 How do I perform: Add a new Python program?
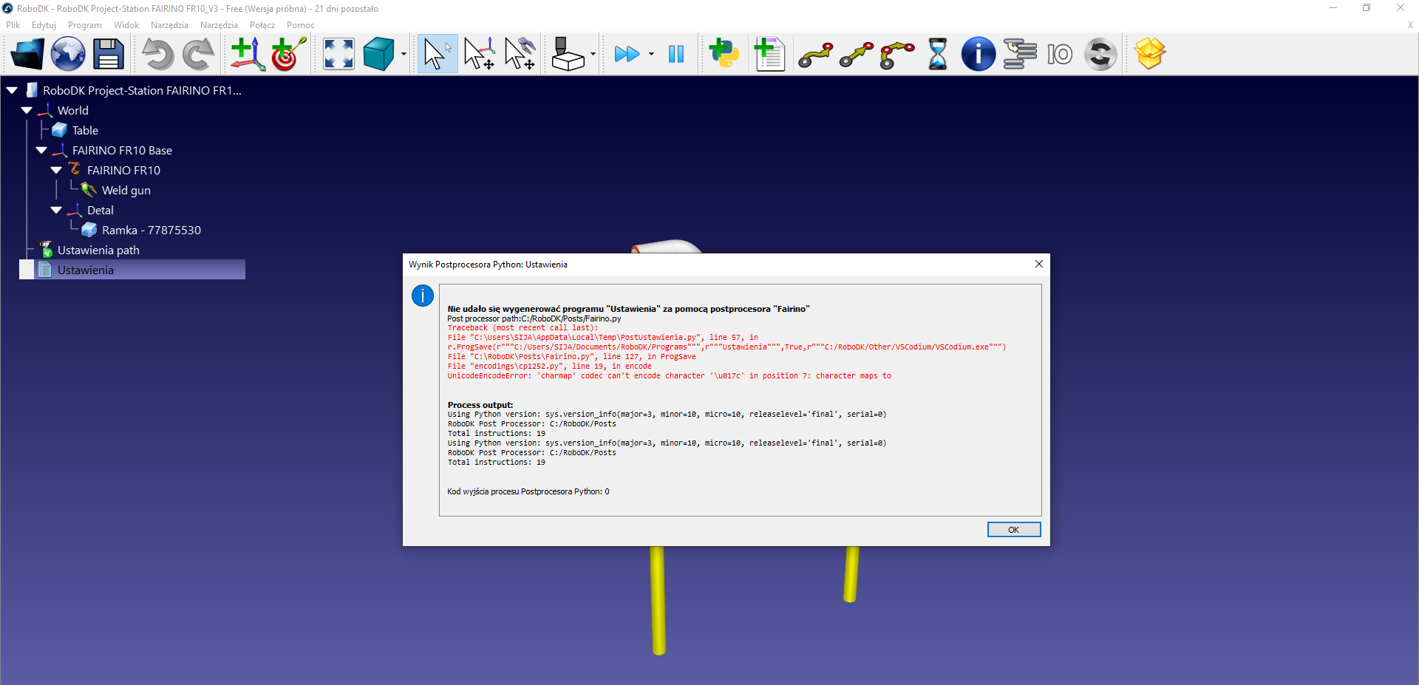tap(724, 54)
